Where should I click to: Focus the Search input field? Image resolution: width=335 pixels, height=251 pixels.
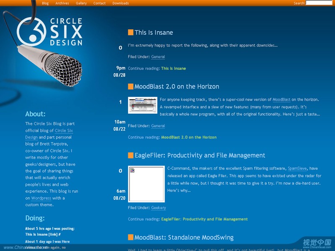point(319,3)
